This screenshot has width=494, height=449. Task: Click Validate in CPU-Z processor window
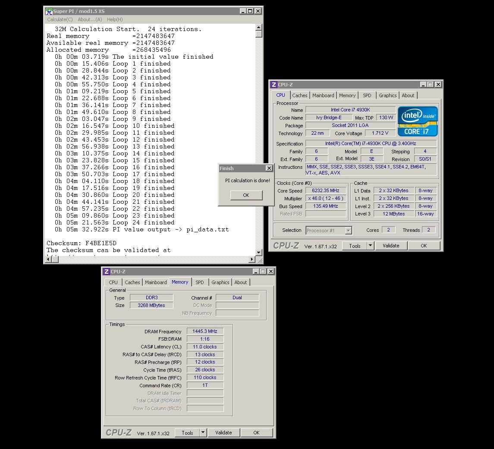tap(390, 246)
